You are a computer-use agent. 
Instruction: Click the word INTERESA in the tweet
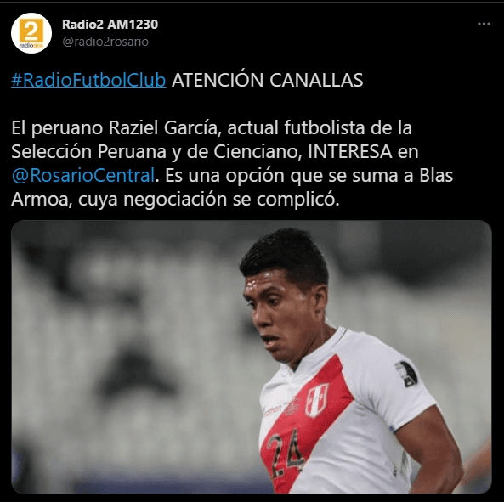[x=350, y=151]
